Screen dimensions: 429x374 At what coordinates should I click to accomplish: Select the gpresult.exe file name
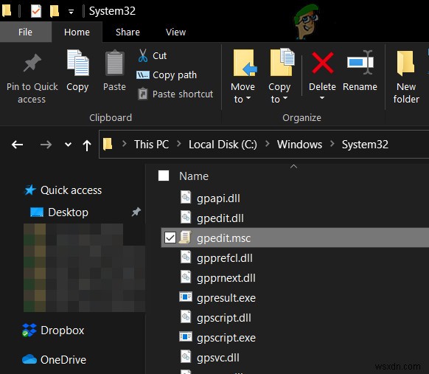click(226, 298)
